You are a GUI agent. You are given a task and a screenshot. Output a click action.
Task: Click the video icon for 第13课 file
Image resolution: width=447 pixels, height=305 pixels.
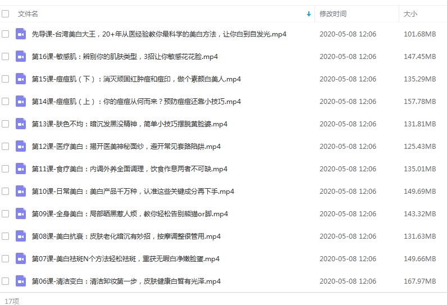tap(21, 124)
